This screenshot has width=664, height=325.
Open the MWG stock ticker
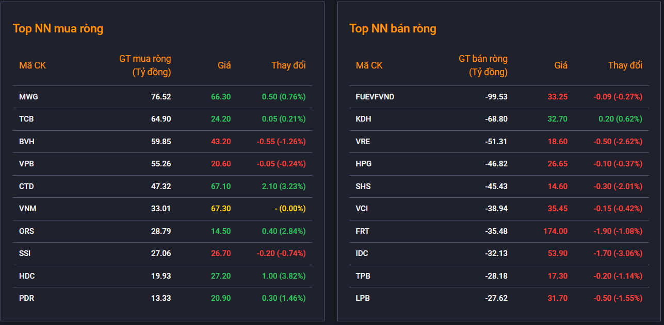(x=28, y=97)
